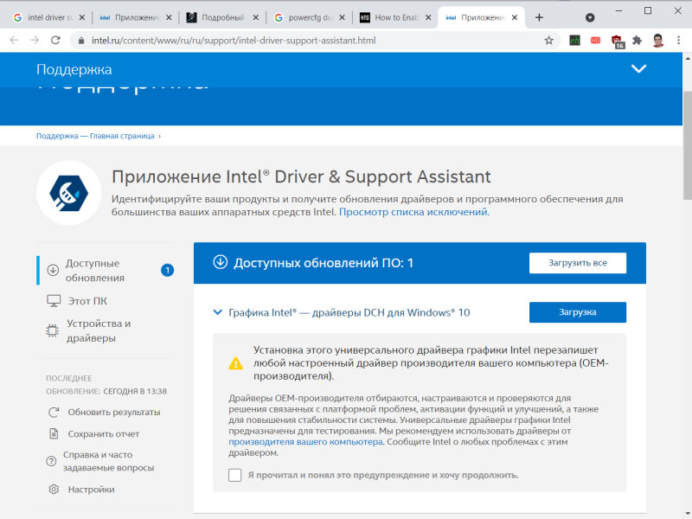Image resolution: width=692 pixels, height=519 pixels.
Task: Open the Chrome three-dot menu
Action: pyautogui.click(x=679, y=41)
